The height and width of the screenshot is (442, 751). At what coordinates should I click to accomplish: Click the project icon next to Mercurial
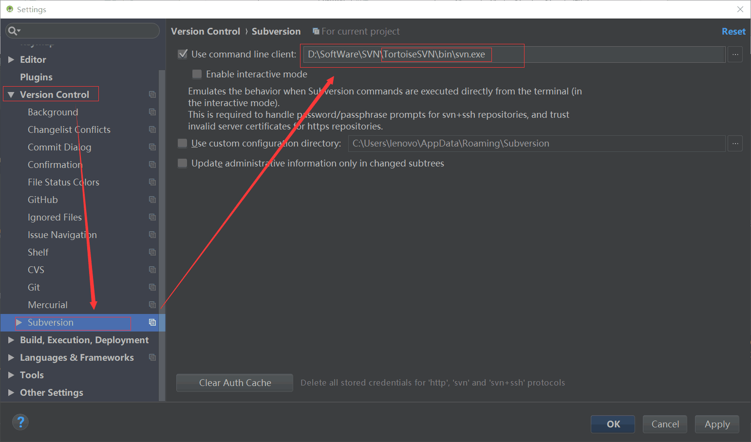[x=152, y=305]
